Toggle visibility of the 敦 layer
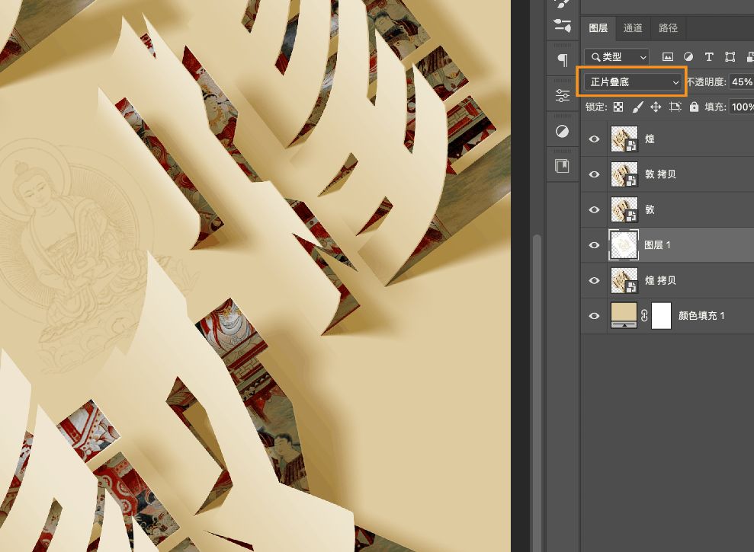This screenshot has height=552, width=754. (x=595, y=210)
